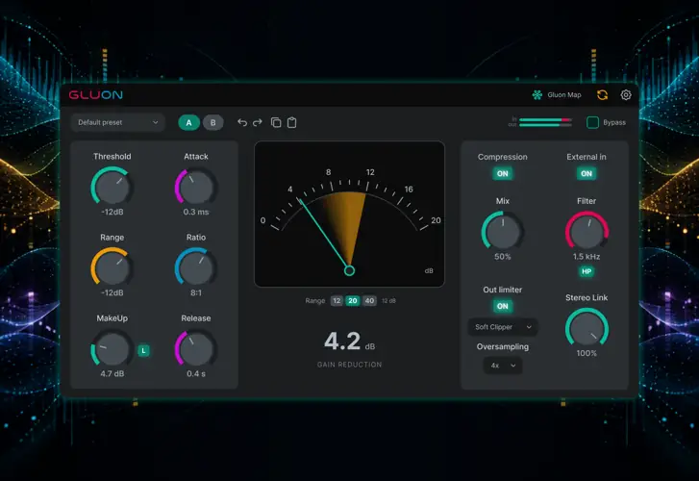
Task: Click the MakeUp knob
Action: pyautogui.click(x=112, y=349)
